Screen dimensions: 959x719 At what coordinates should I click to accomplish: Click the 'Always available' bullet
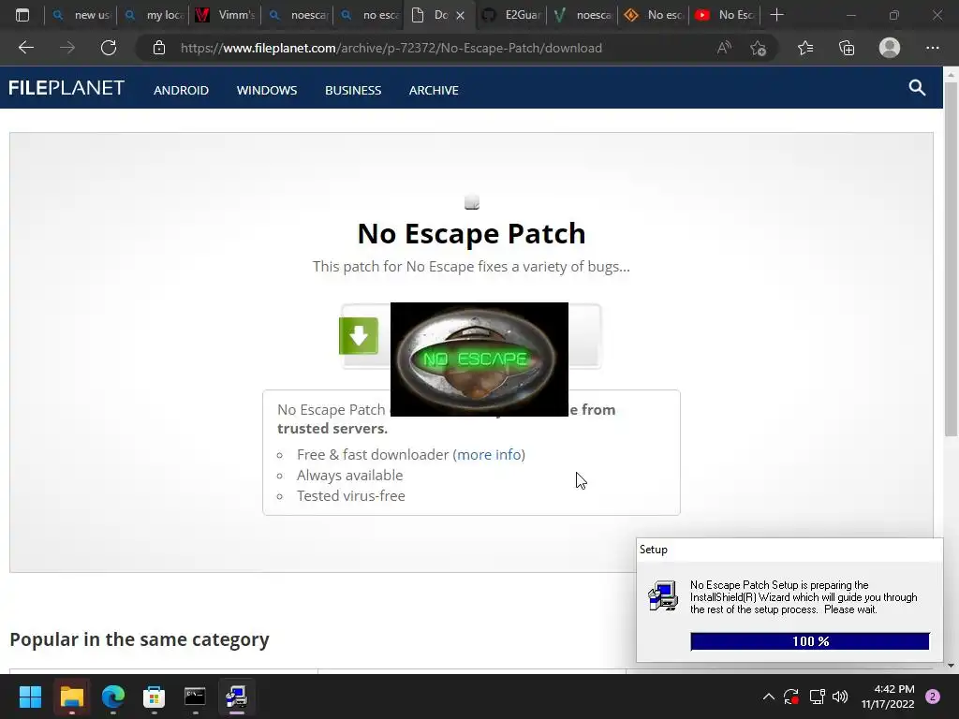pos(350,475)
